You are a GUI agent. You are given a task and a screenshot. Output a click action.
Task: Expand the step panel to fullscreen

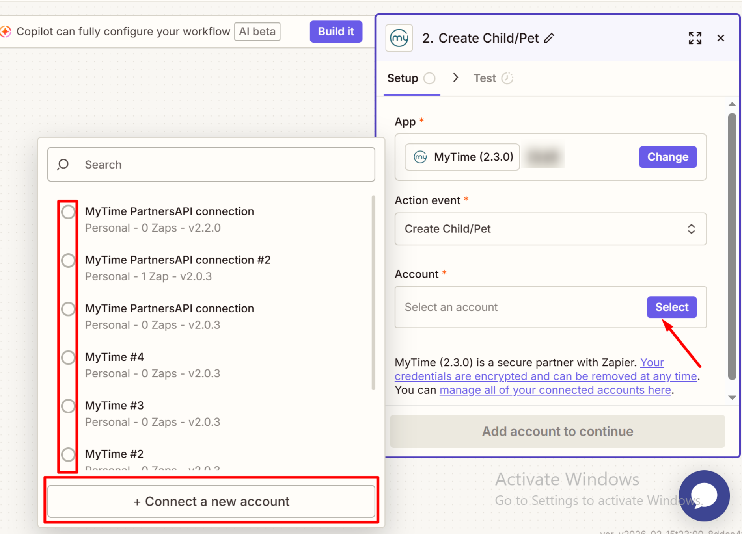pos(695,38)
